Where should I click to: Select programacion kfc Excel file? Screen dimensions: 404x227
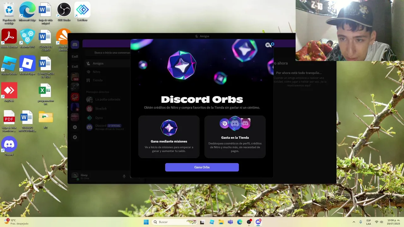coord(45,94)
